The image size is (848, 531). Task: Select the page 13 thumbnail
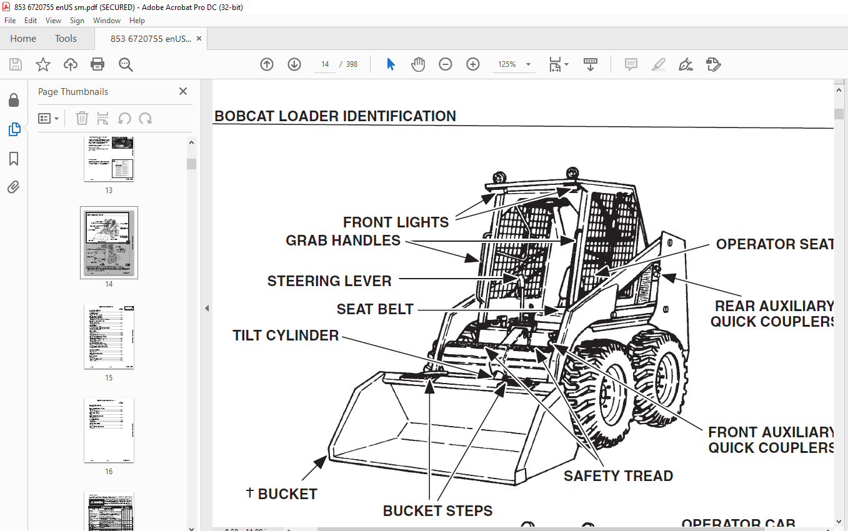pos(109,158)
